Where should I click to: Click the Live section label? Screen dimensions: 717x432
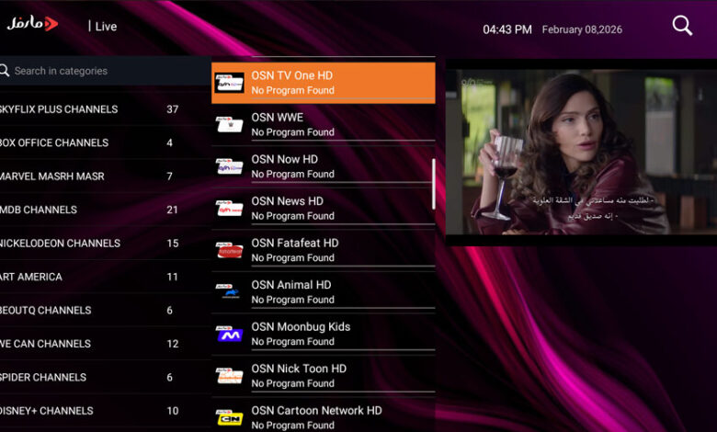(x=106, y=27)
